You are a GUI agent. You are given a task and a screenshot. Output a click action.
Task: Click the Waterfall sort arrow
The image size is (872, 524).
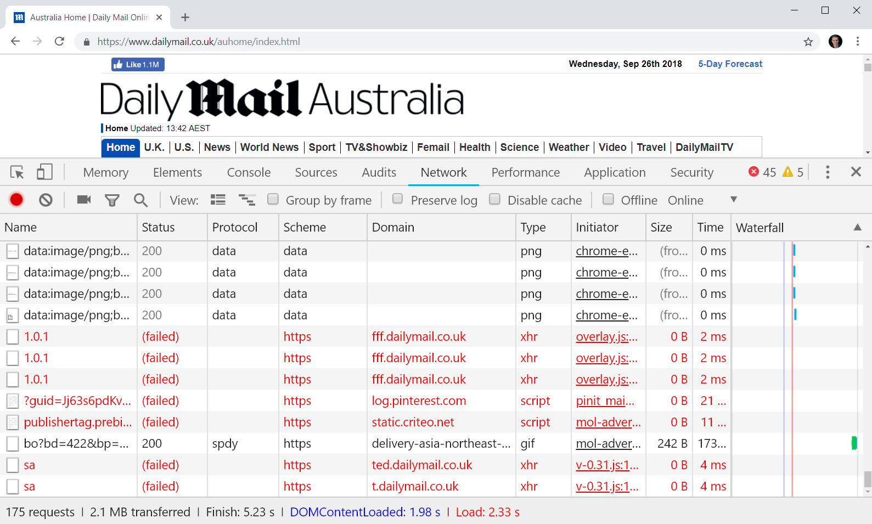click(x=857, y=227)
